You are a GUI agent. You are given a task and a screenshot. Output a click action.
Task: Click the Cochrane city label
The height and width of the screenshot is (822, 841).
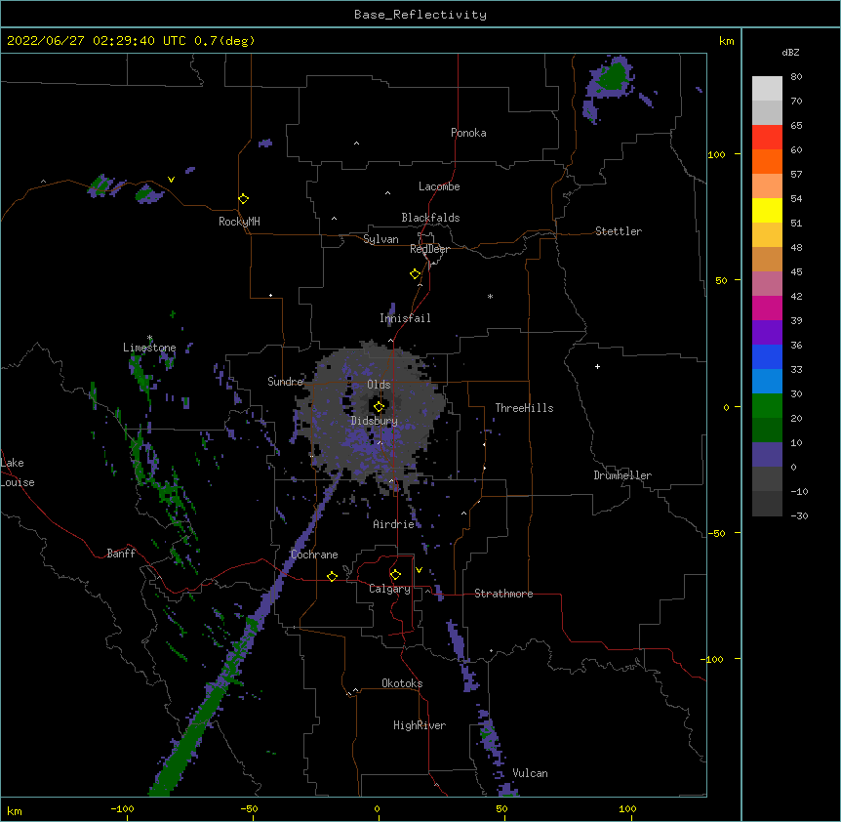[x=314, y=555]
